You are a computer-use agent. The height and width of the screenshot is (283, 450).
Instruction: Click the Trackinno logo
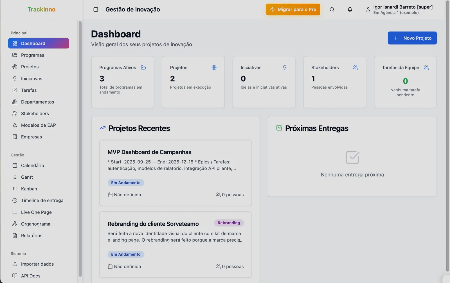[42, 9]
